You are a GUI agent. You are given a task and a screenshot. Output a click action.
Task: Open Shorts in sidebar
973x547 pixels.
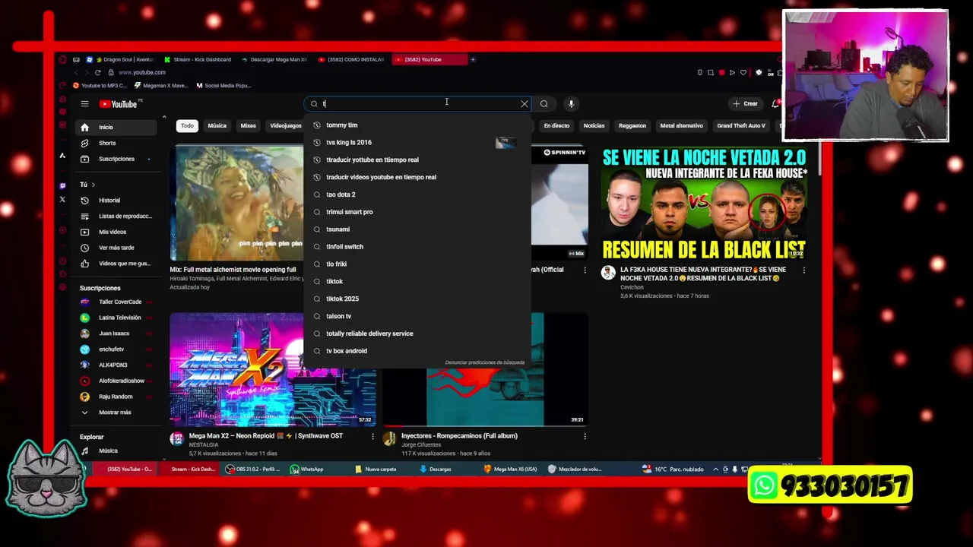[114, 143]
